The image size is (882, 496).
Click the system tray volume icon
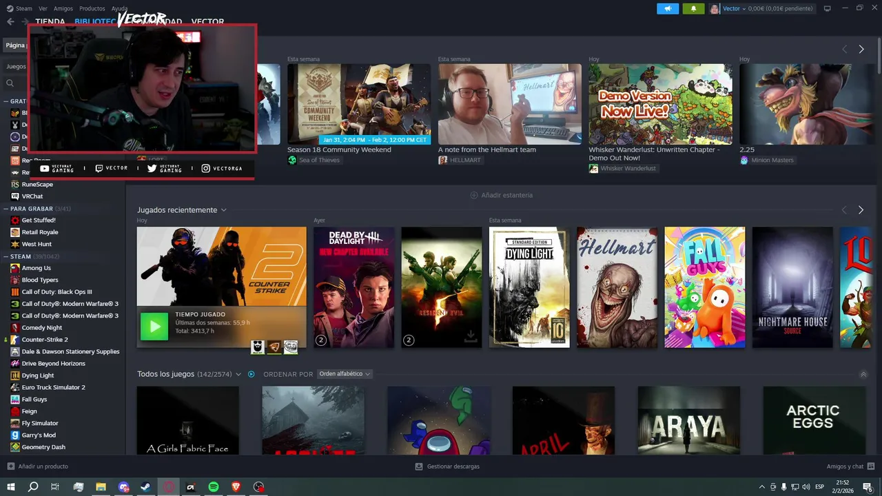807,487
